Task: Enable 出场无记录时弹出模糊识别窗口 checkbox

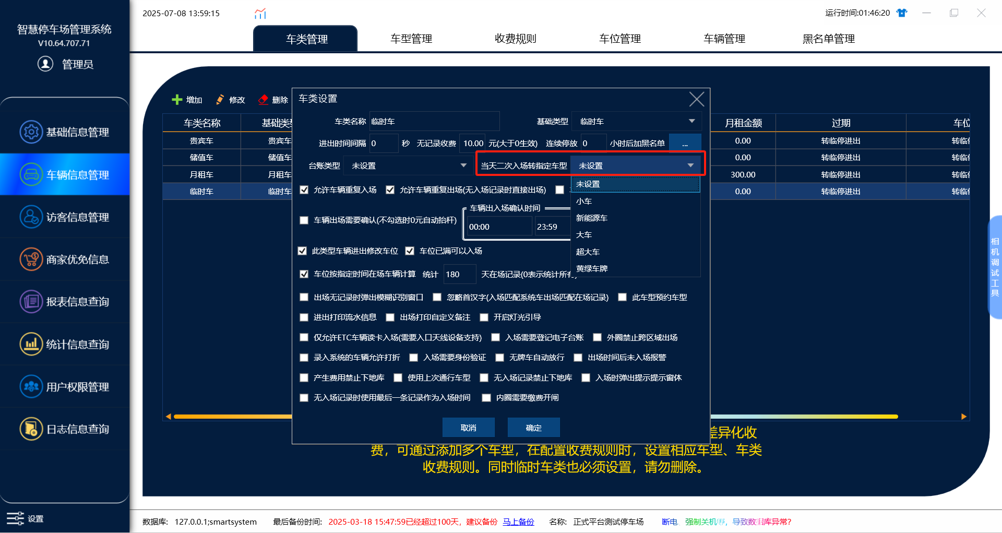Action: tap(304, 297)
